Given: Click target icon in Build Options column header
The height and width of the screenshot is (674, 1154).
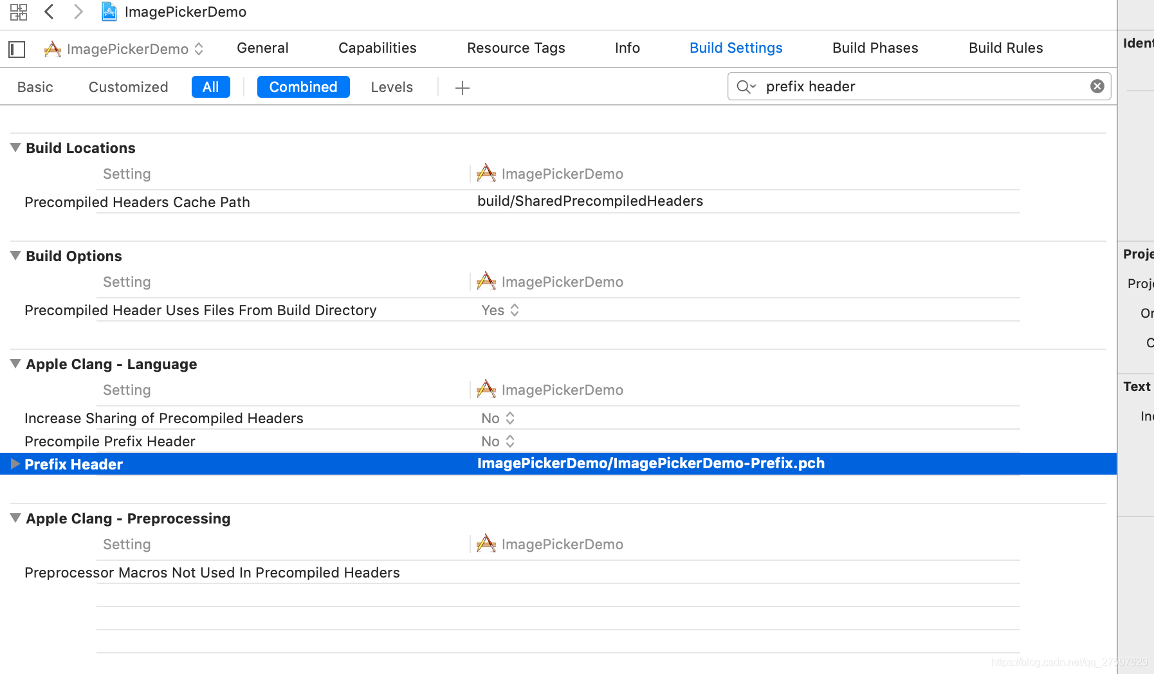Looking at the screenshot, I should coord(486,281).
